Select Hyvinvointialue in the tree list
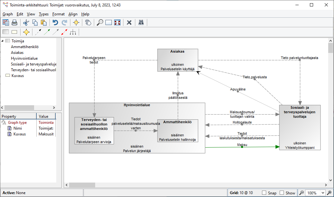This screenshot has width=334, height=197. 24,58
